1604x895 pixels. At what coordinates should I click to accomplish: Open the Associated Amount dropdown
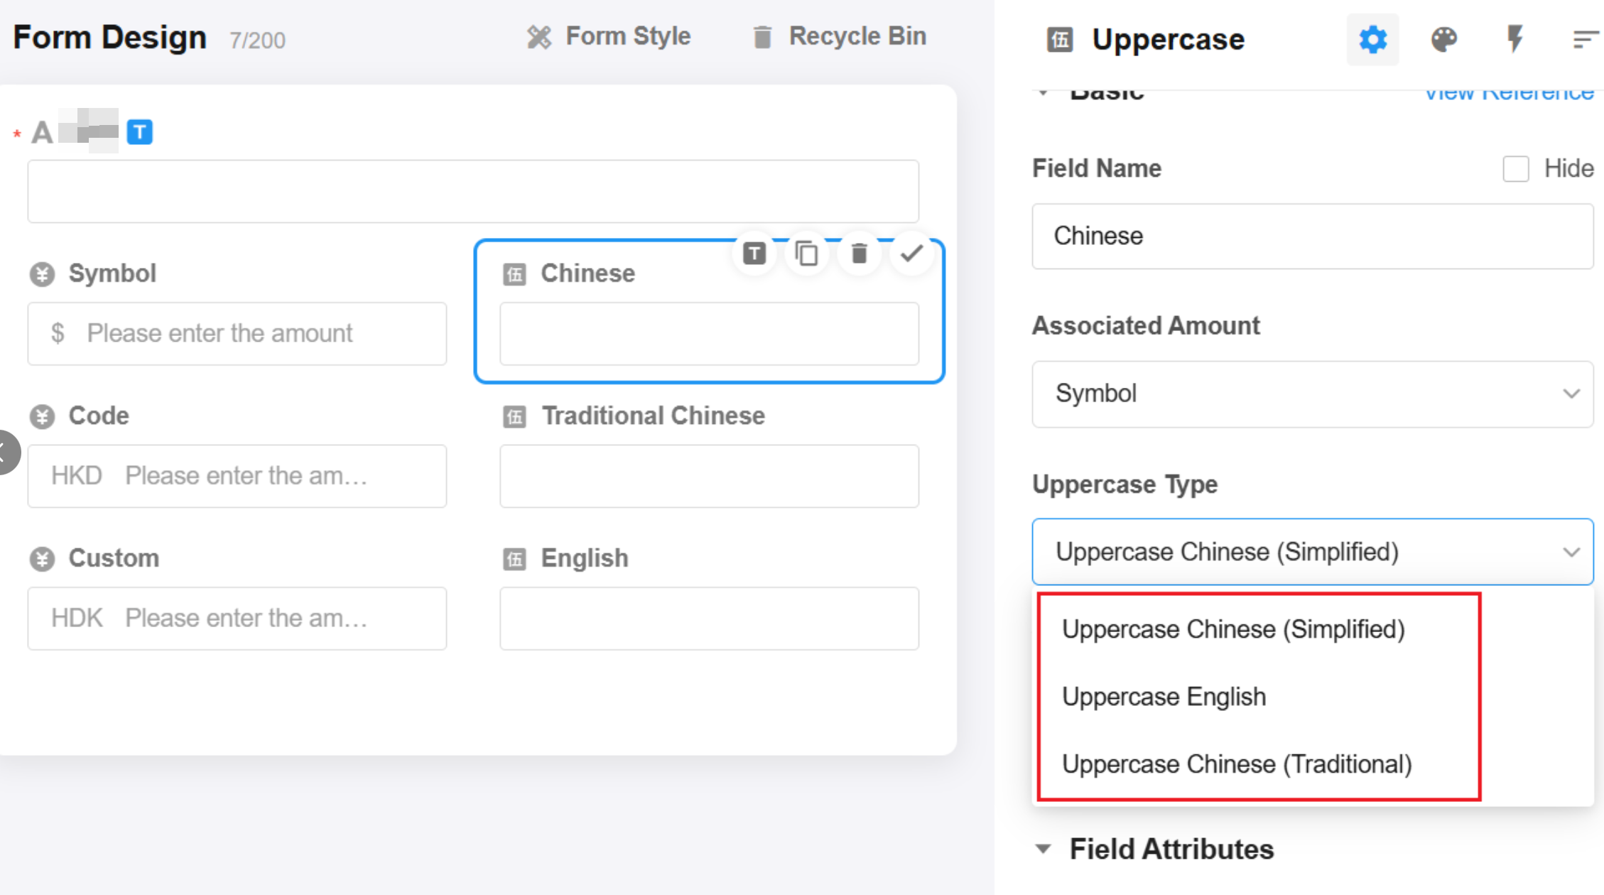click(1312, 394)
